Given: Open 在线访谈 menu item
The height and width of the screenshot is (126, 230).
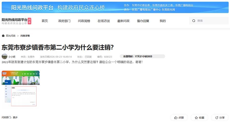Looking at the screenshot, I should [104, 21].
